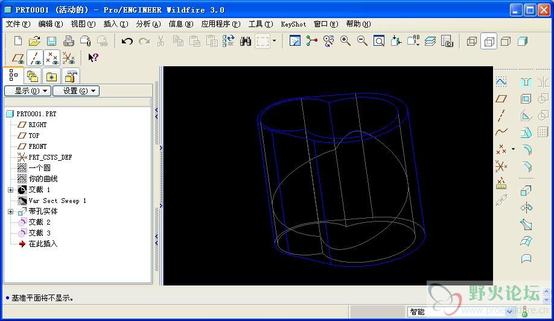The width and height of the screenshot is (554, 321).
Task: Select the Round tool in the right toolbar
Action: coord(526,149)
